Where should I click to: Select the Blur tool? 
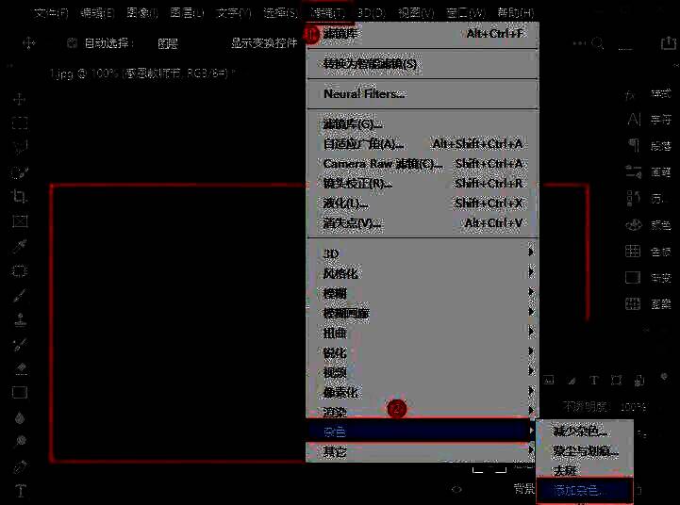pos(20,417)
